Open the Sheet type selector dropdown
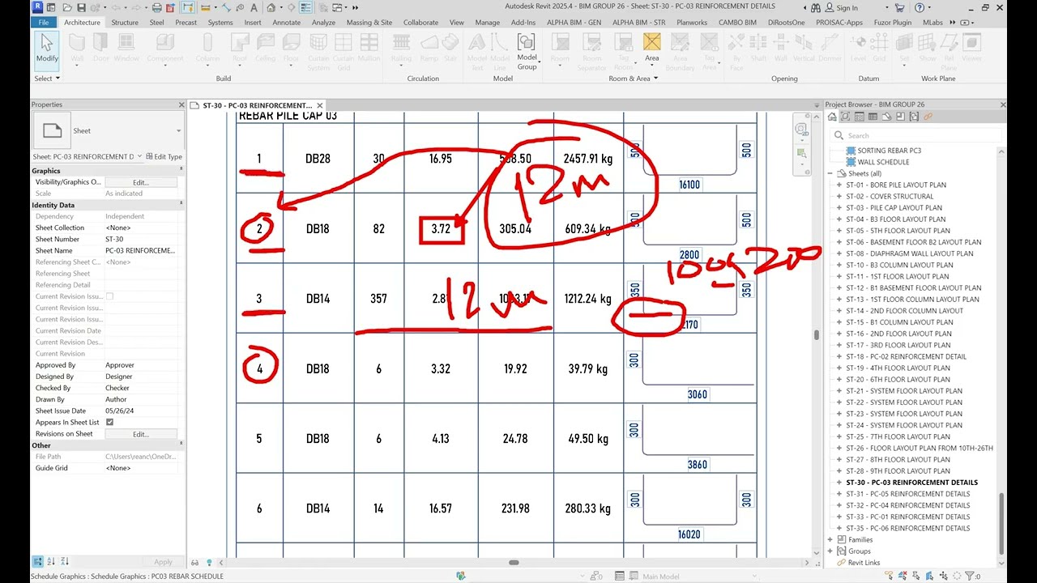 point(178,130)
